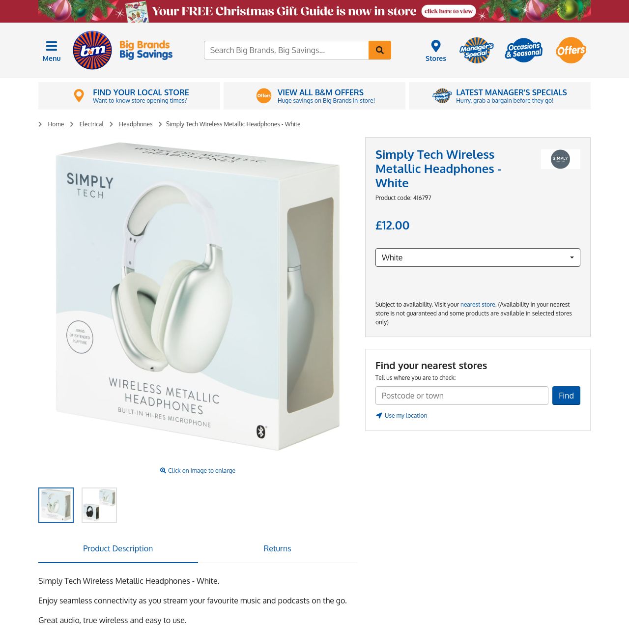
Task: Select the Product Description tab
Action: click(x=118, y=549)
